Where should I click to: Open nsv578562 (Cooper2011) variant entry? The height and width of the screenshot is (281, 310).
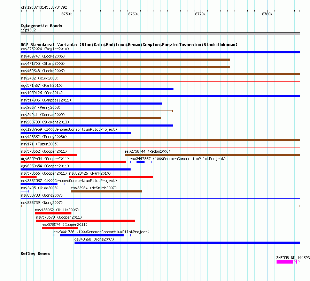(x=44, y=151)
